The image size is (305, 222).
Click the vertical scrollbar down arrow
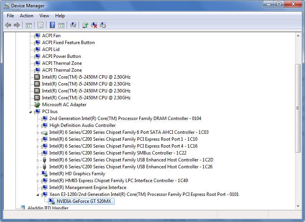click(x=298, y=206)
